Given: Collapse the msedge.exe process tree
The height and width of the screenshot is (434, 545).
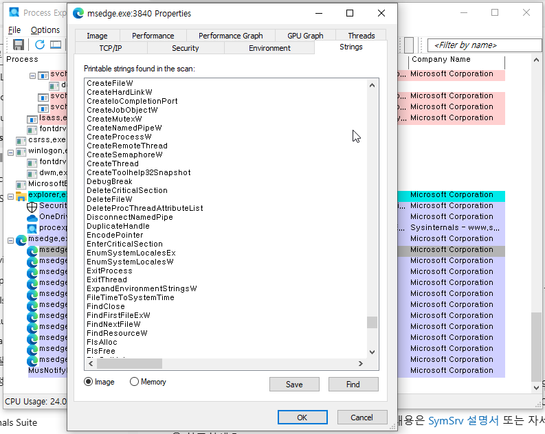Looking at the screenshot, I should [11, 240].
